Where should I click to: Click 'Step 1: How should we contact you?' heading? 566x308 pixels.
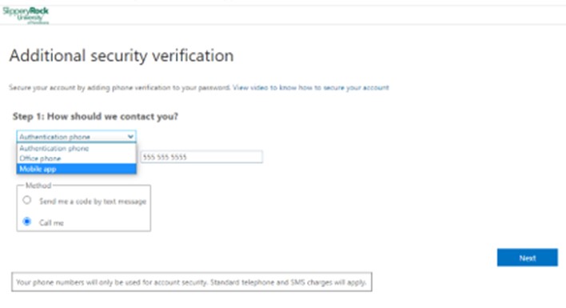click(95, 116)
